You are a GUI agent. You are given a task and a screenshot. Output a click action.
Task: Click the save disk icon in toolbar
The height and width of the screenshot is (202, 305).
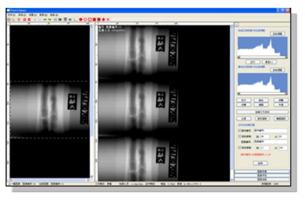9,20
